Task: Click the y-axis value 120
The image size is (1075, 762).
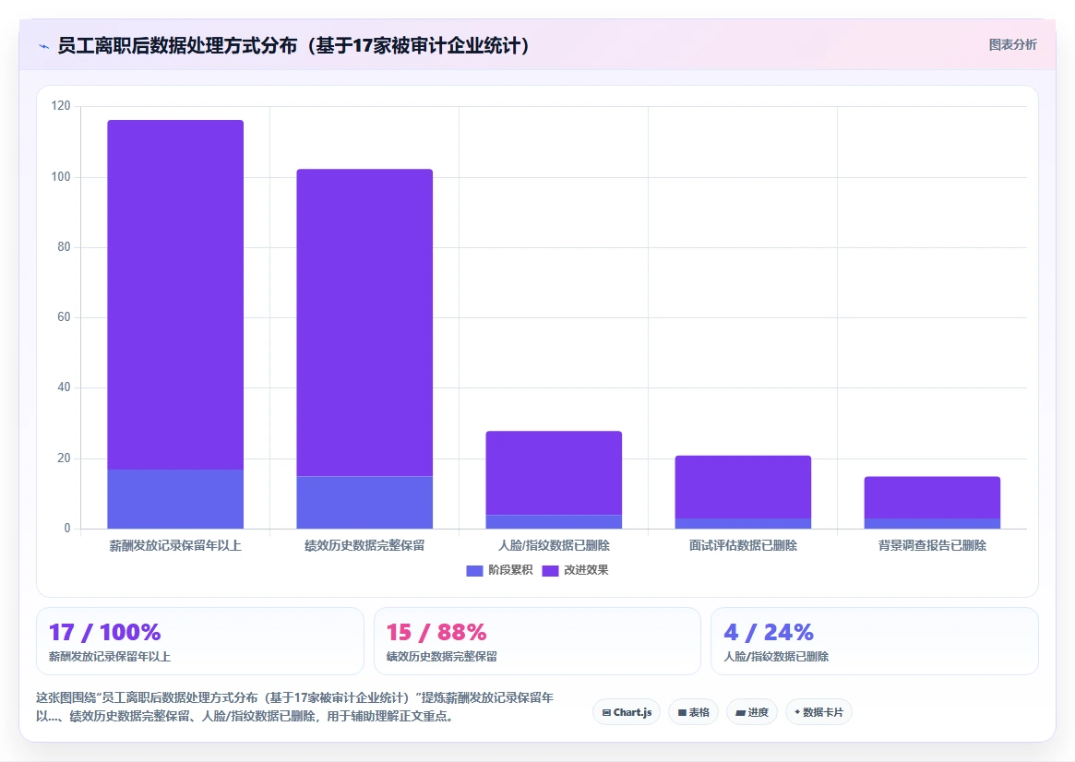Action: [60, 105]
